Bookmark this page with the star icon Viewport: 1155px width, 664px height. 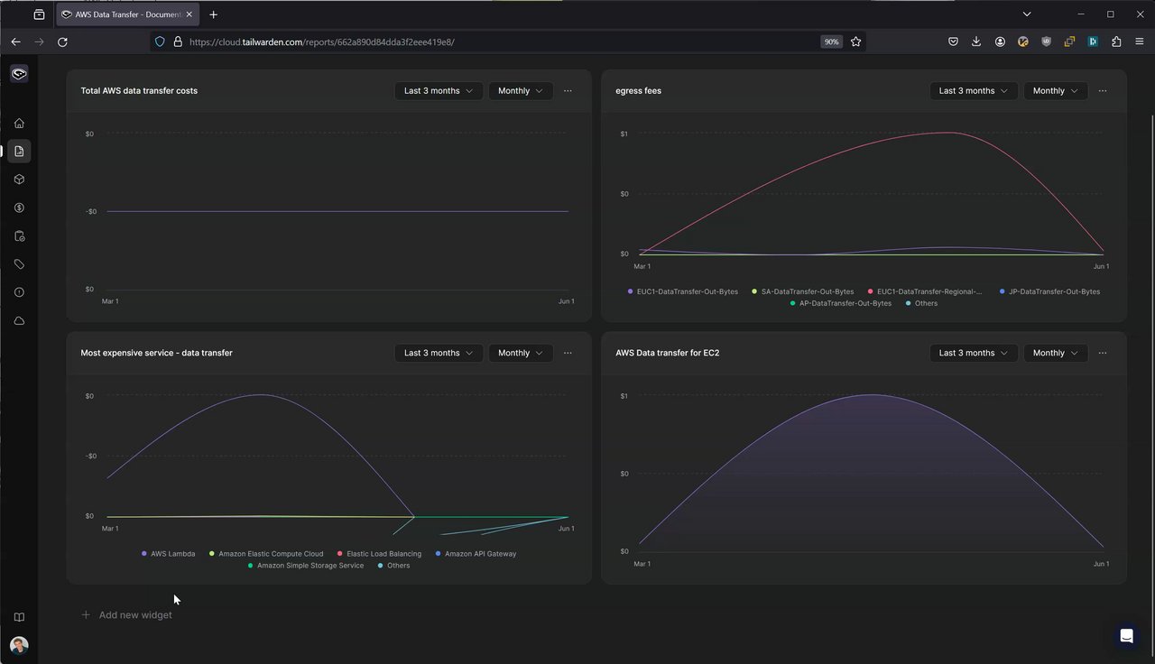click(855, 41)
